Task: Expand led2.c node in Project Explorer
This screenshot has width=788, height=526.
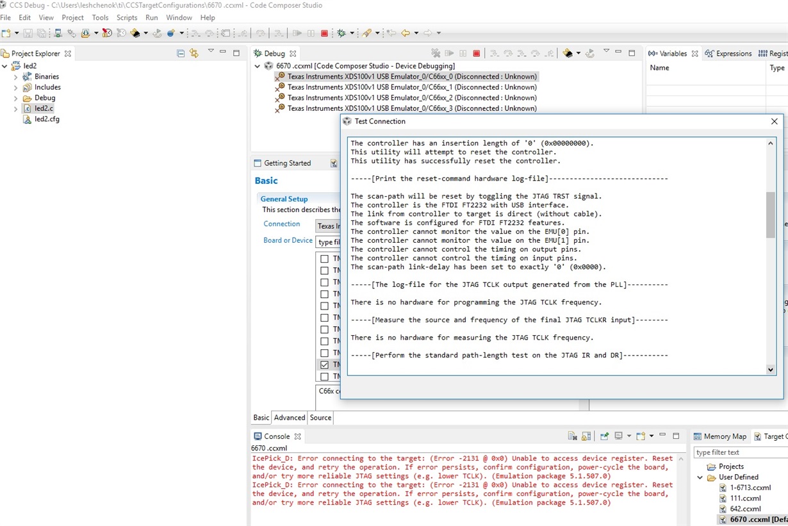Action: 15,109
